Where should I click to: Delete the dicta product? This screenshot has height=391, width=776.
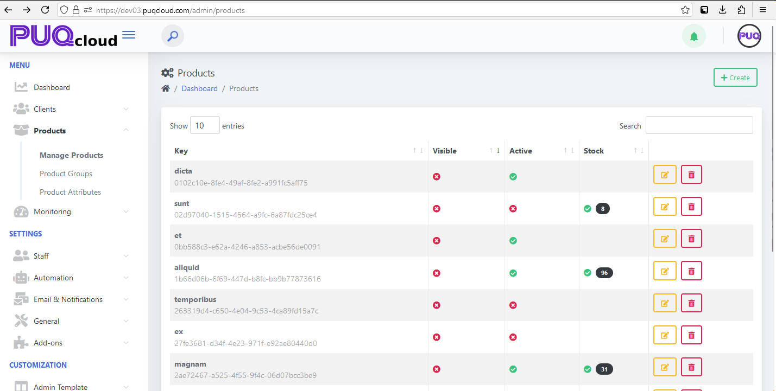(691, 175)
